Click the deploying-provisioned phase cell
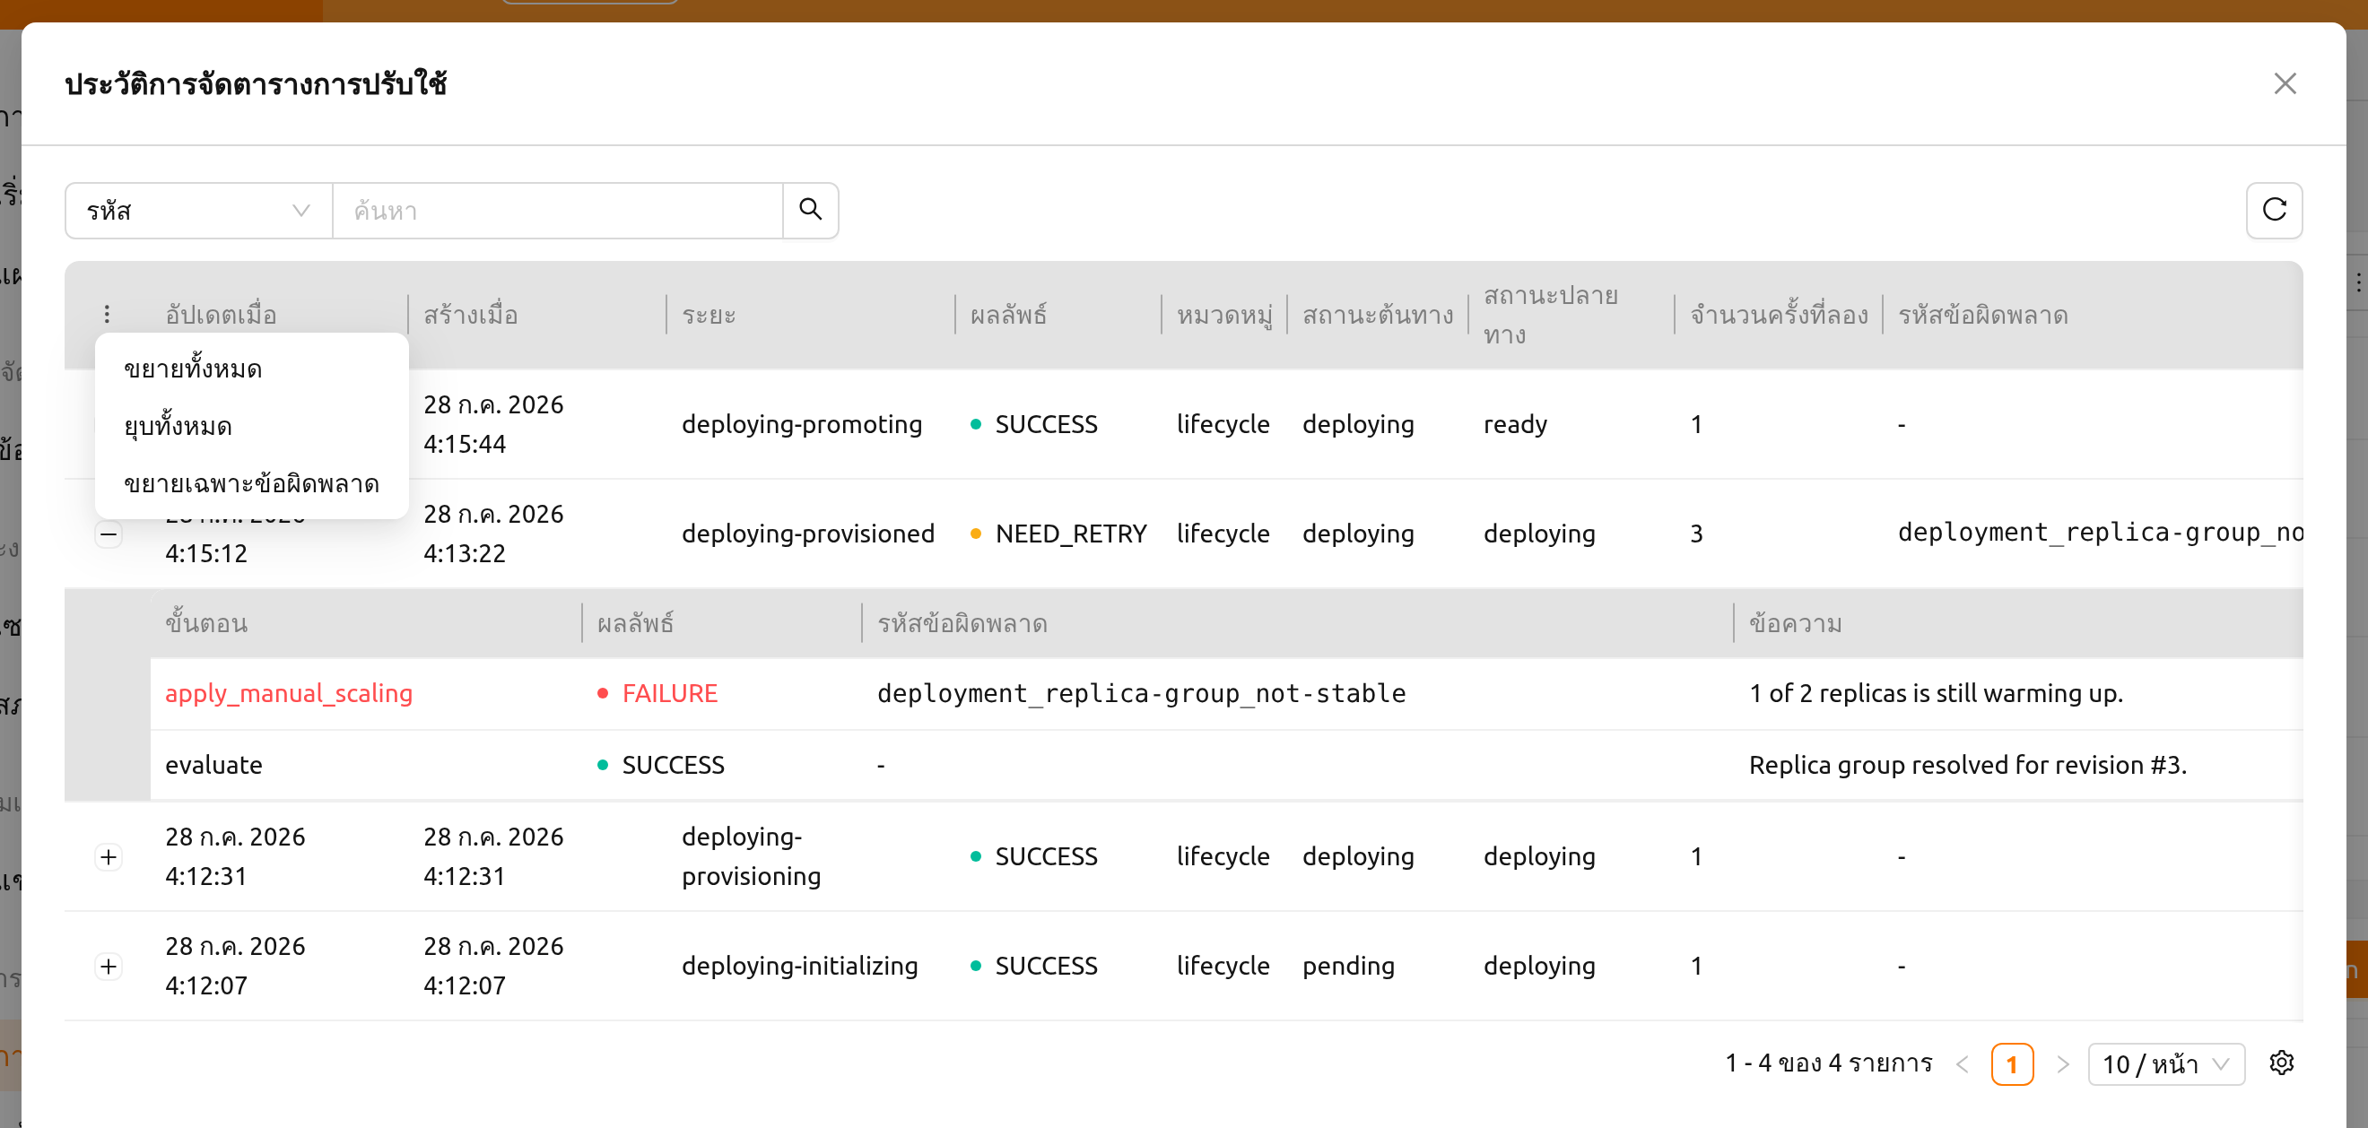The width and height of the screenshot is (2368, 1128). point(808,534)
